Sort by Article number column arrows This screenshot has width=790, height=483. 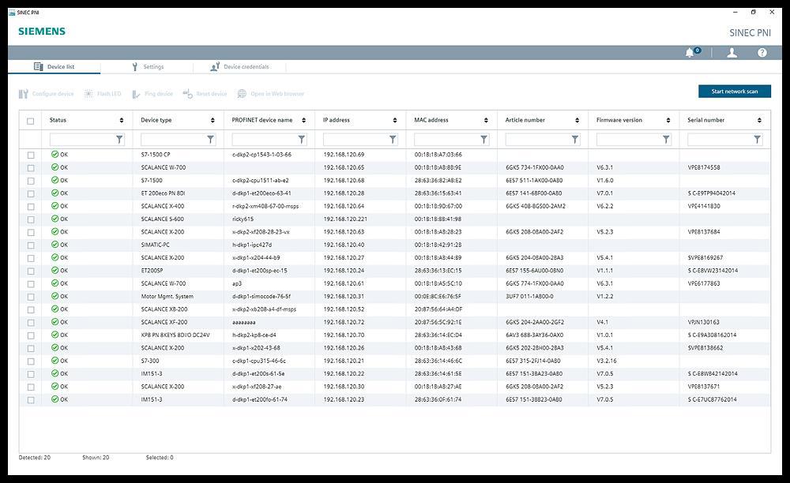577,120
